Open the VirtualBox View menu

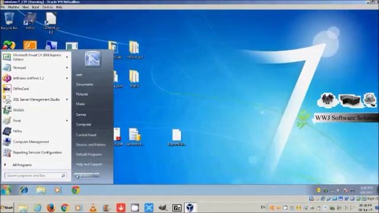tap(25, 7)
